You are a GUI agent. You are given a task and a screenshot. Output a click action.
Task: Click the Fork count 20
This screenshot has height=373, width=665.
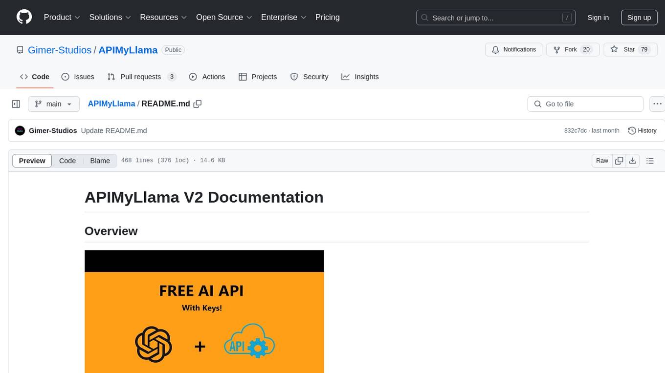(587, 50)
